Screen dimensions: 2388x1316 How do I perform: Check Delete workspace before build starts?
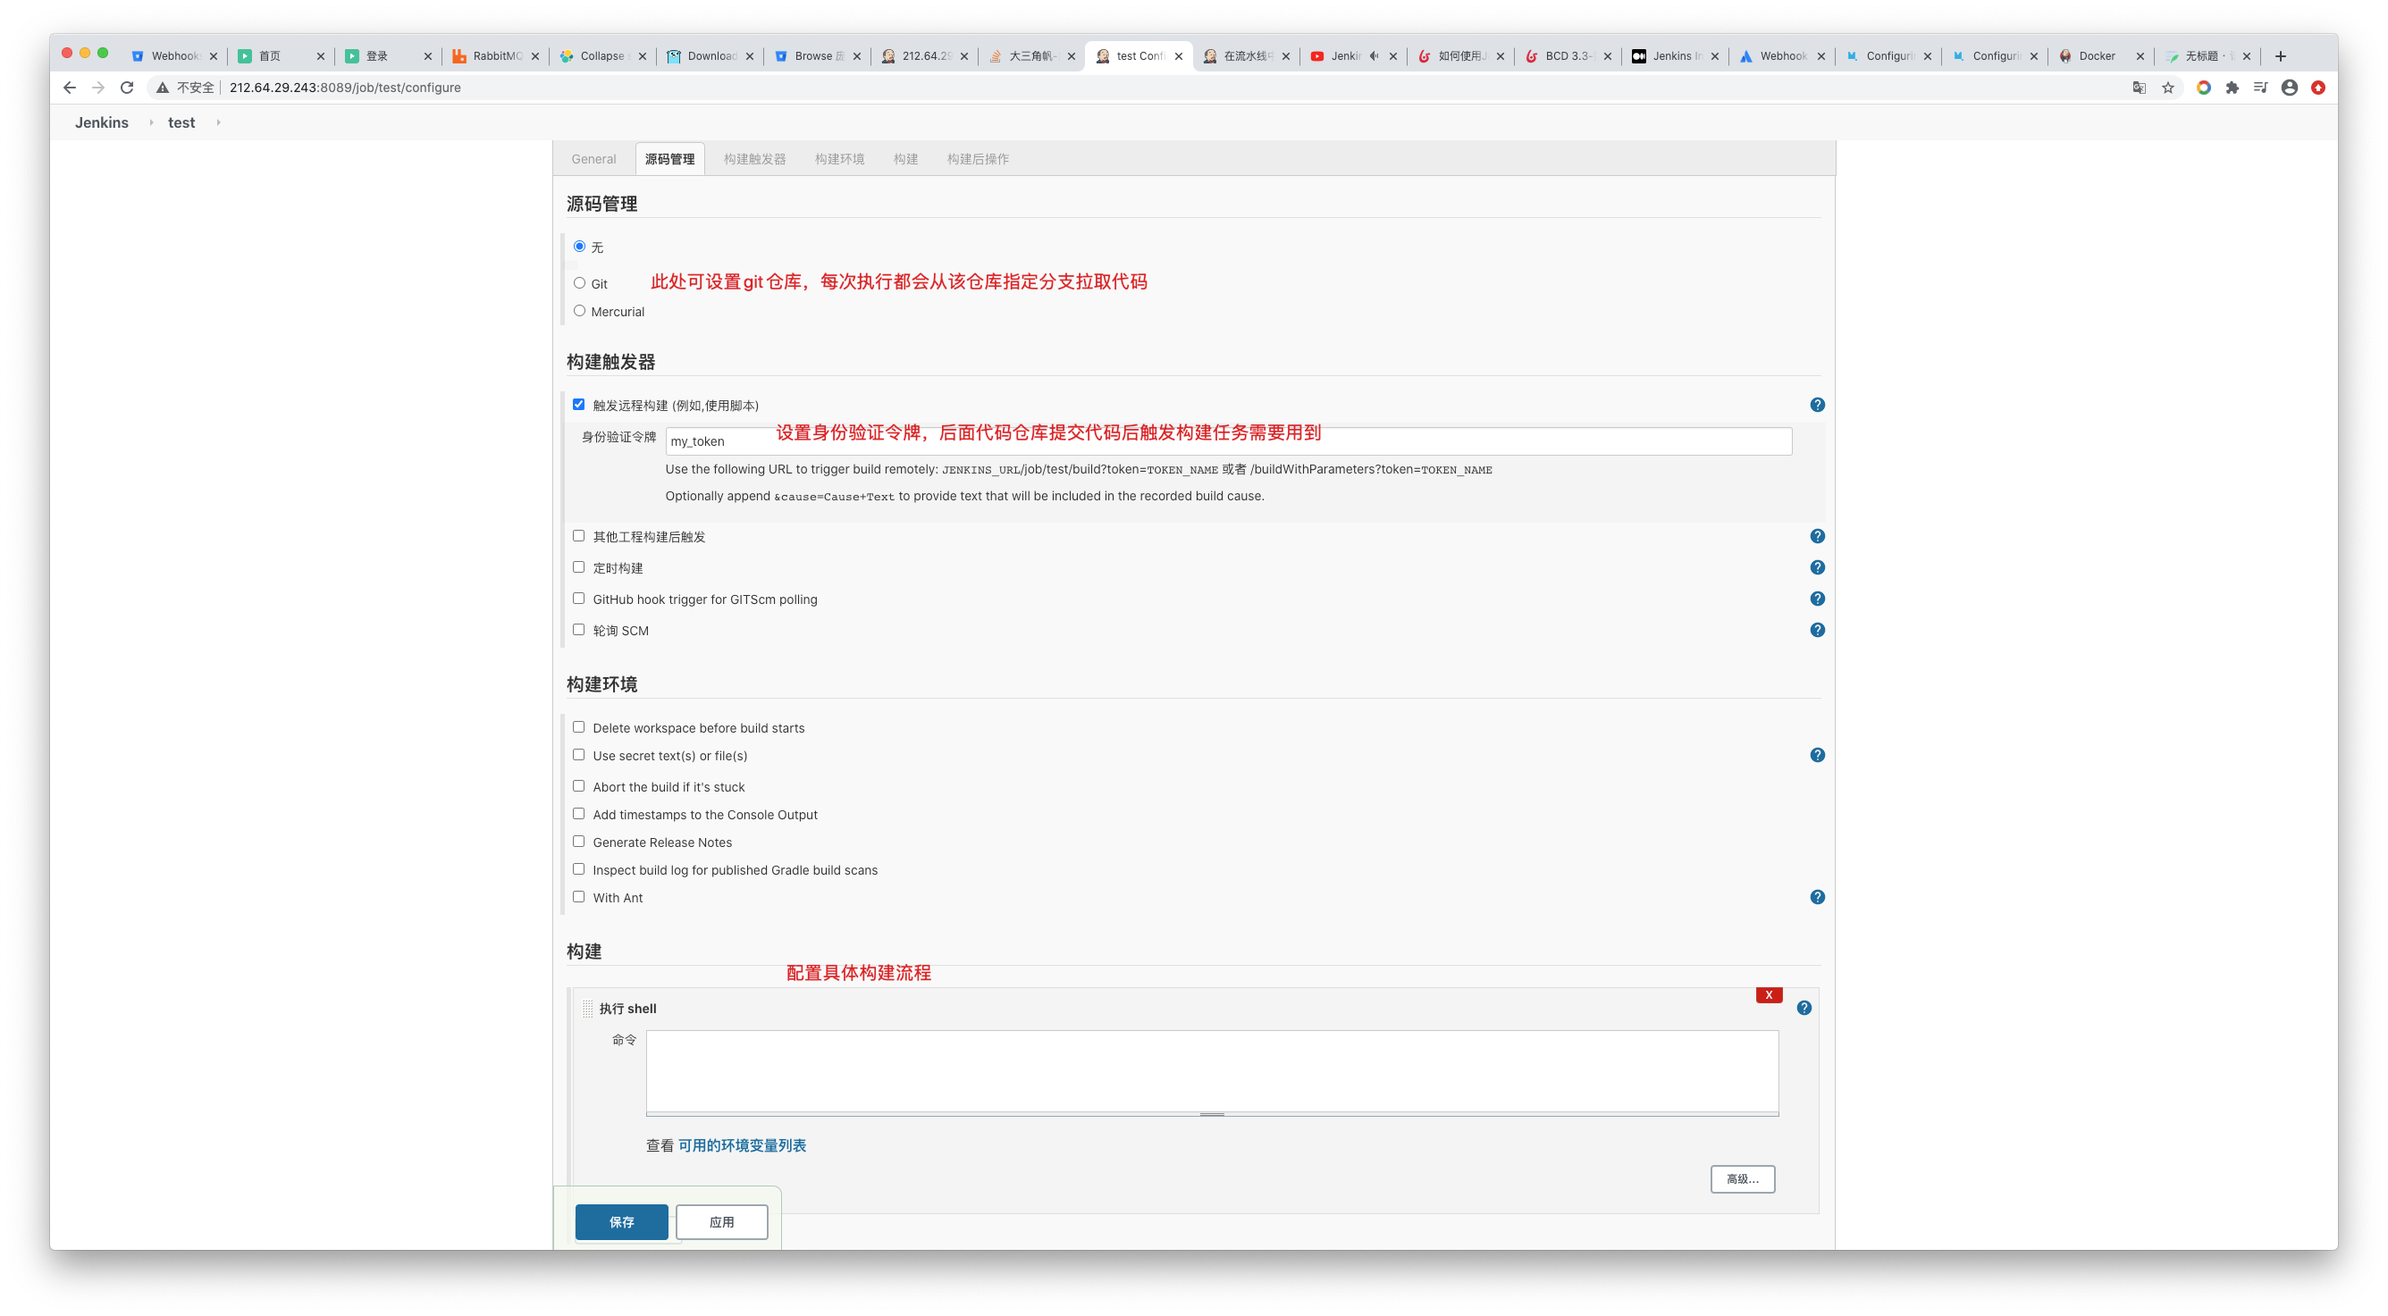coord(578,727)
